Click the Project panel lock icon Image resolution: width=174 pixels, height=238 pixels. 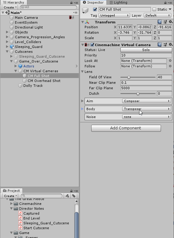71,191
